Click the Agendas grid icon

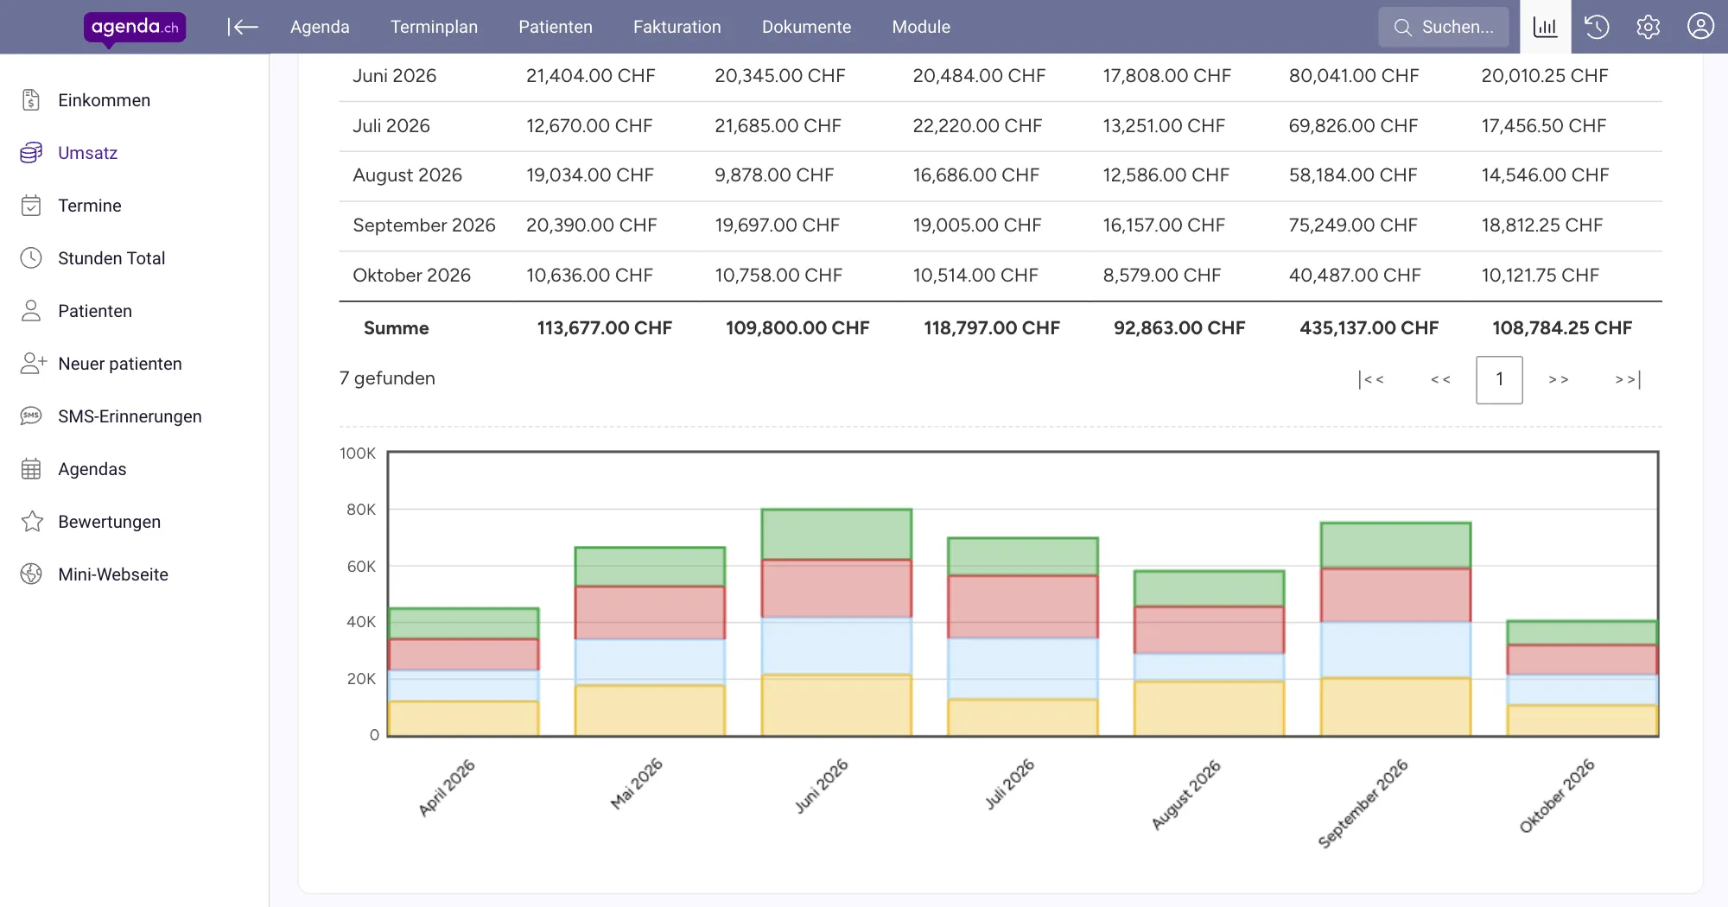[31, 469]
